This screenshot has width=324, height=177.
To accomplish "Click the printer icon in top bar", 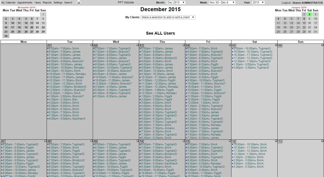I will 79,2.
